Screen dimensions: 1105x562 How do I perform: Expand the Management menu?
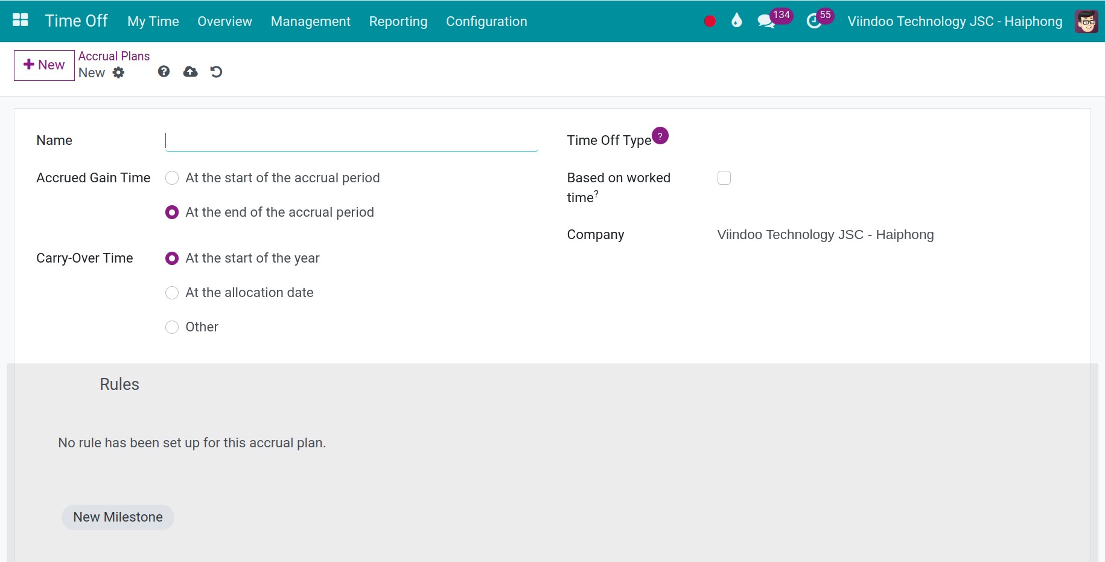click(310, 21)
